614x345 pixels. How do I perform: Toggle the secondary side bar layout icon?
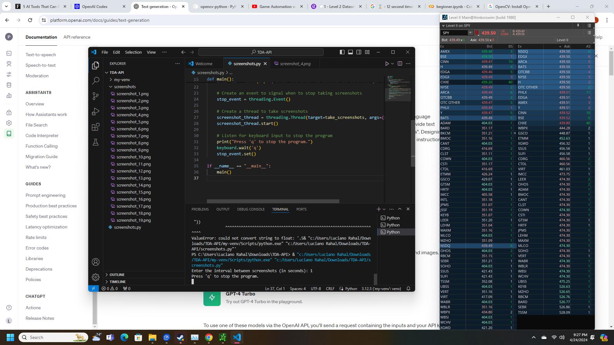coord(359,52)
